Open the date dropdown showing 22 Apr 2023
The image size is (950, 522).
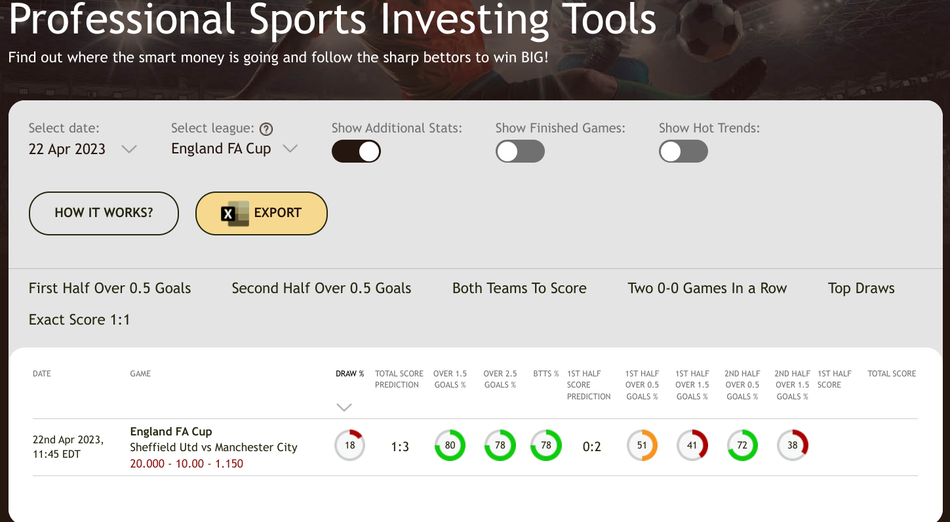tap(82, 149)
